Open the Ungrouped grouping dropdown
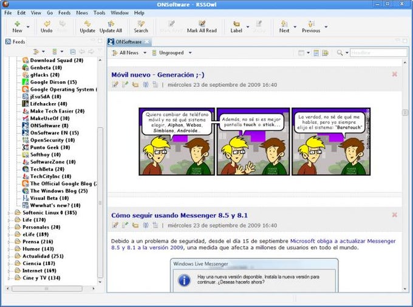The image size is (413, 307). point(170,53)
